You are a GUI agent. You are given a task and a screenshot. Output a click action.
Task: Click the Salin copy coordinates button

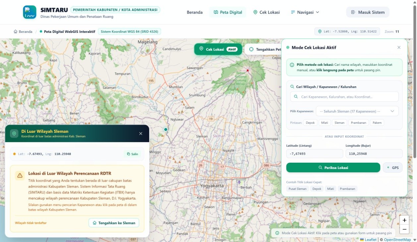(133, 154)
